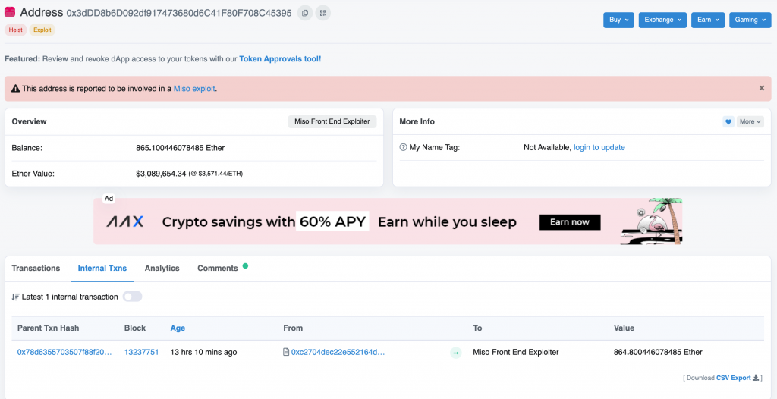Click the green Comments notification dot
Viewport: 777px width, 399px height.
(245, 266)
